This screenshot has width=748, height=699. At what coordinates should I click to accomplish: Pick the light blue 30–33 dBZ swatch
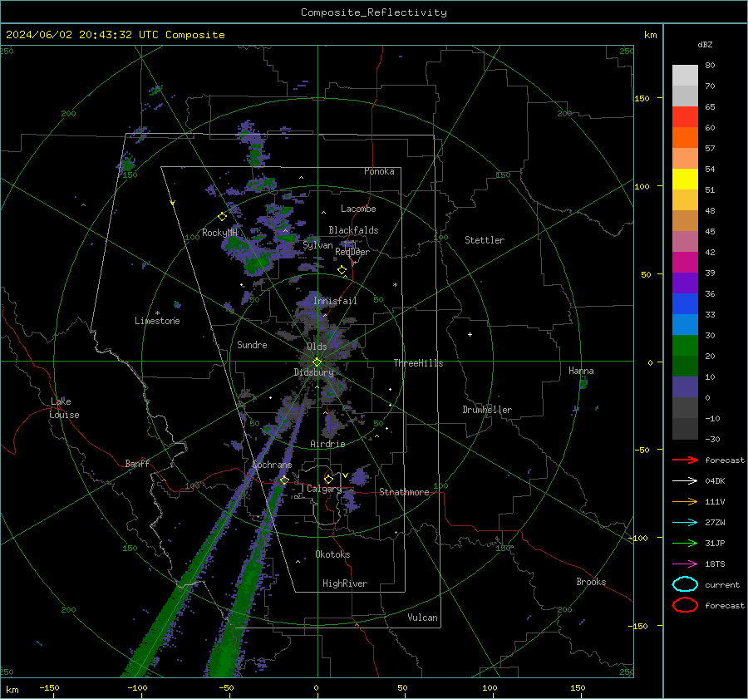[x=685, y=324]
